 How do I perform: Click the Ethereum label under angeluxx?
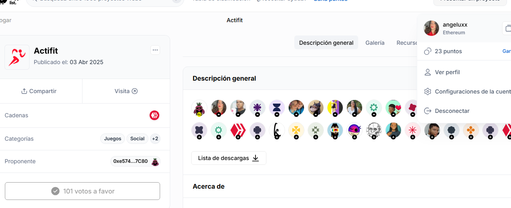pos(454,33)
